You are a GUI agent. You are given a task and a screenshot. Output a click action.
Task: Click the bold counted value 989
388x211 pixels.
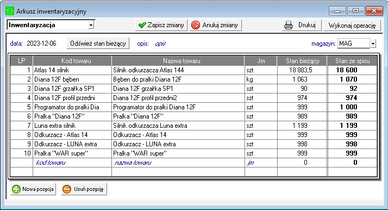coord(352,116)
